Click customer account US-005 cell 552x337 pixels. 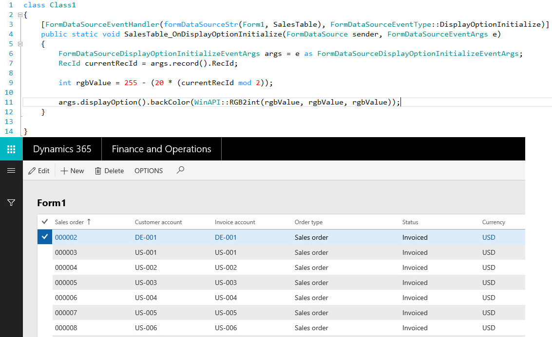[146, 313]
